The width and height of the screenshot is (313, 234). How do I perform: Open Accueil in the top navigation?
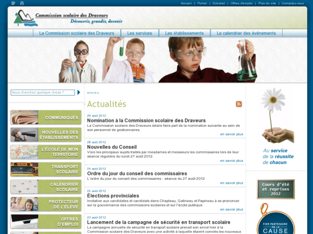186,3
